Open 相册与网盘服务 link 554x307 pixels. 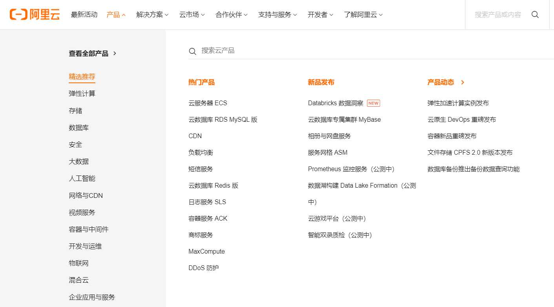[x=330, y=136]
